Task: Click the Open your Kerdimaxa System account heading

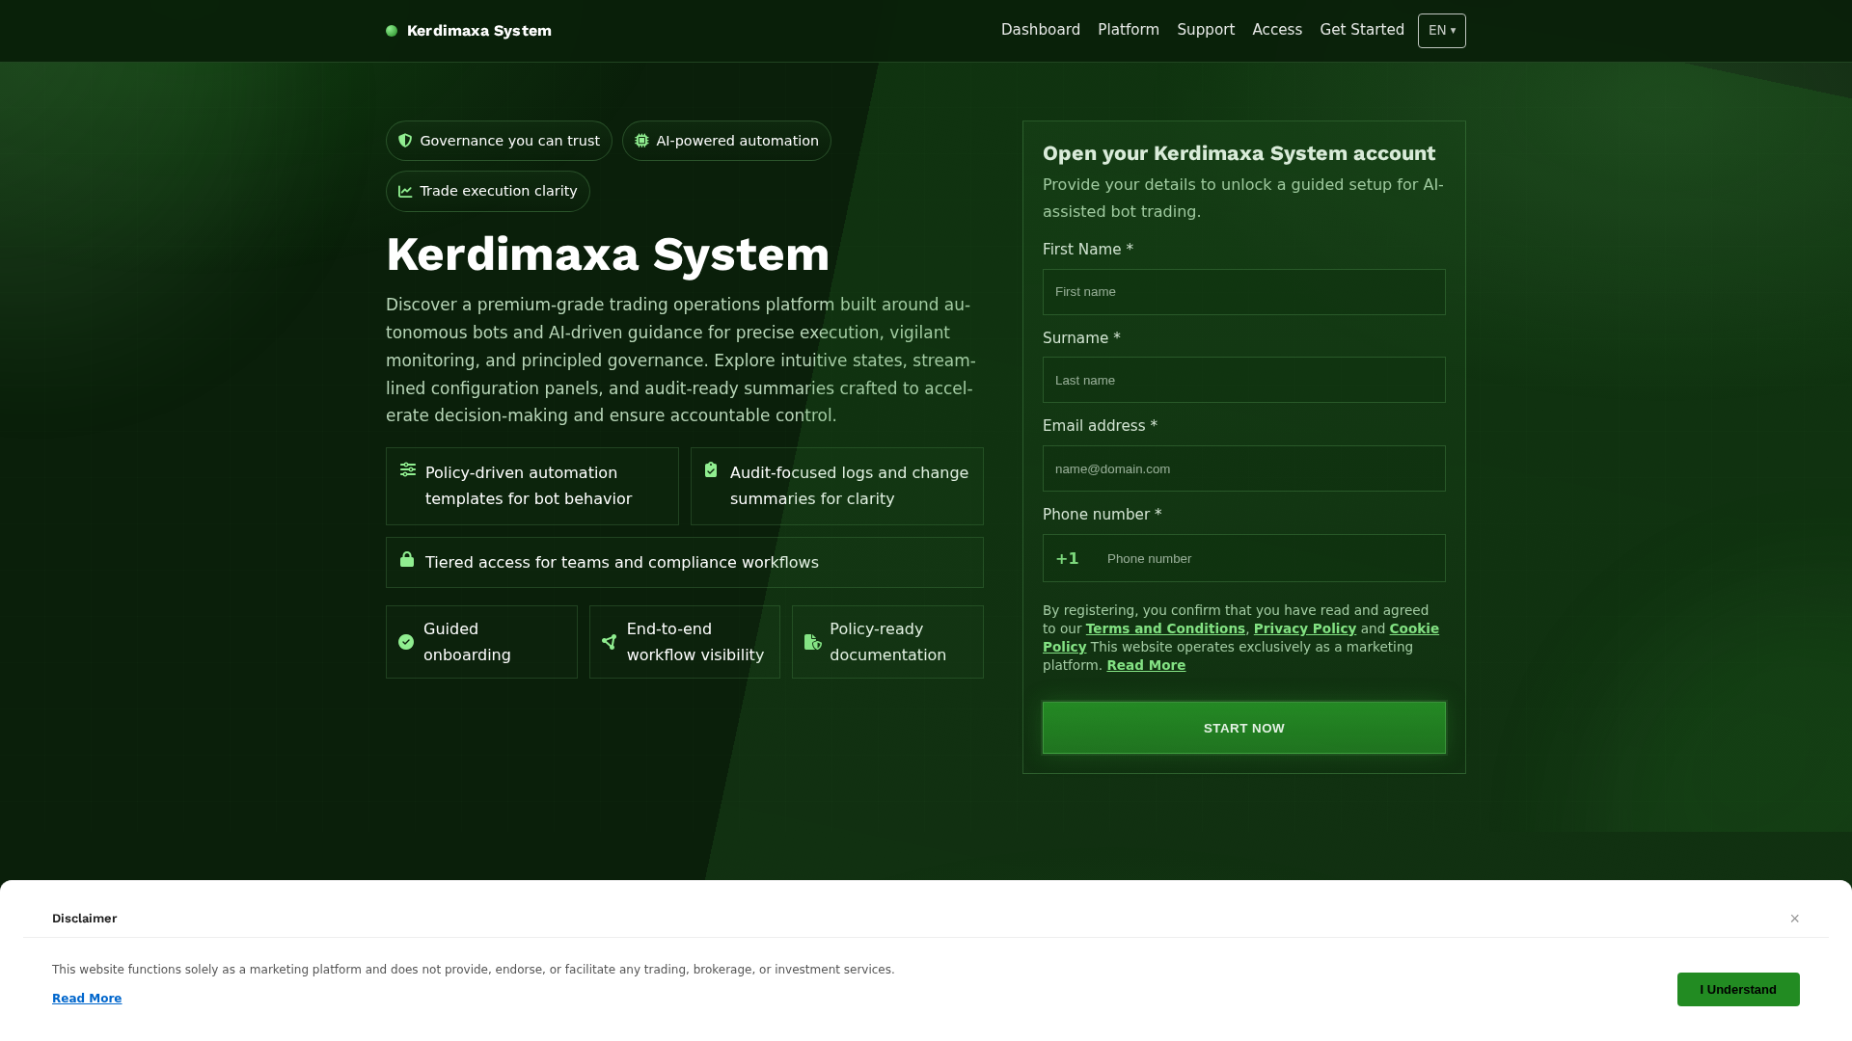Action: 1239,153
